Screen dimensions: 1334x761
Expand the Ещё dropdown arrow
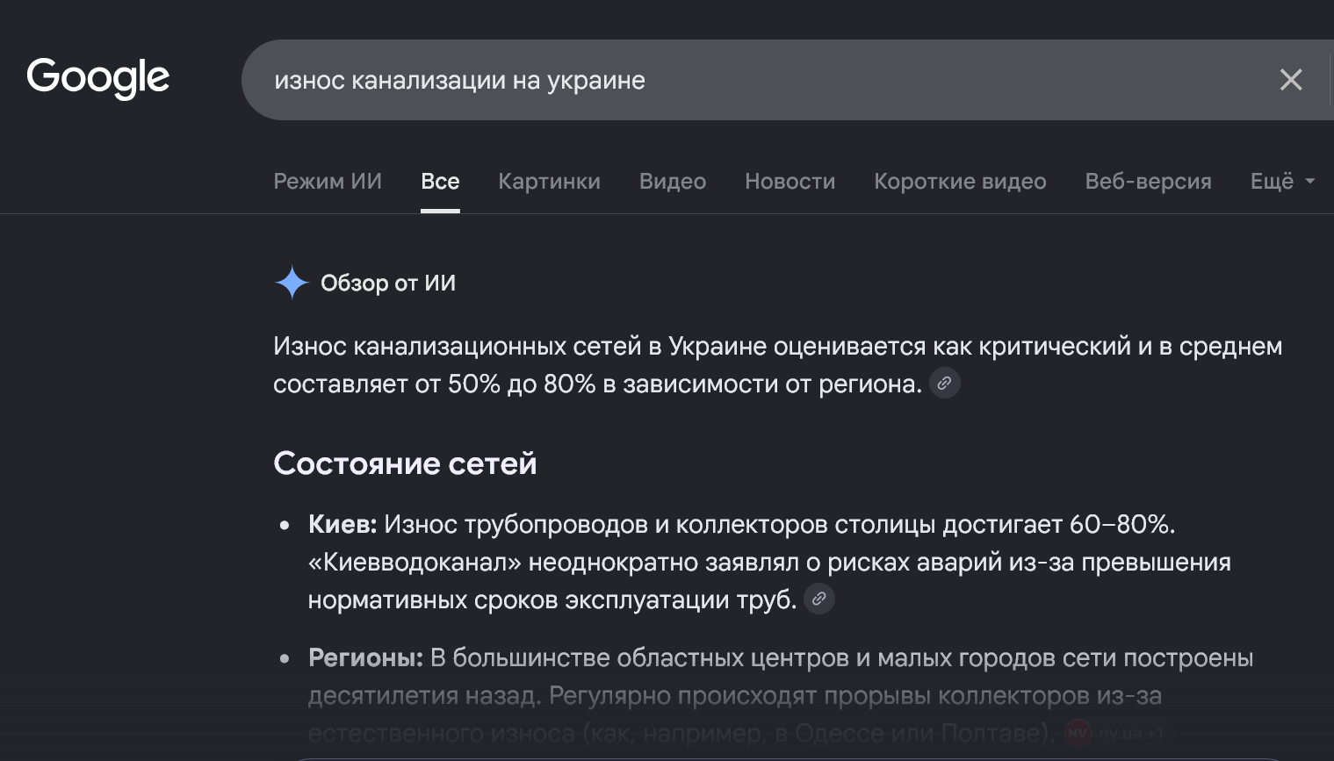[x=1310, y=182]
